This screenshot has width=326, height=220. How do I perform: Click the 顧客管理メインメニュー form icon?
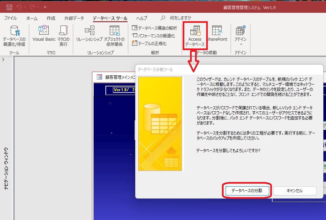pyautogui.click(x=99, y=77)
